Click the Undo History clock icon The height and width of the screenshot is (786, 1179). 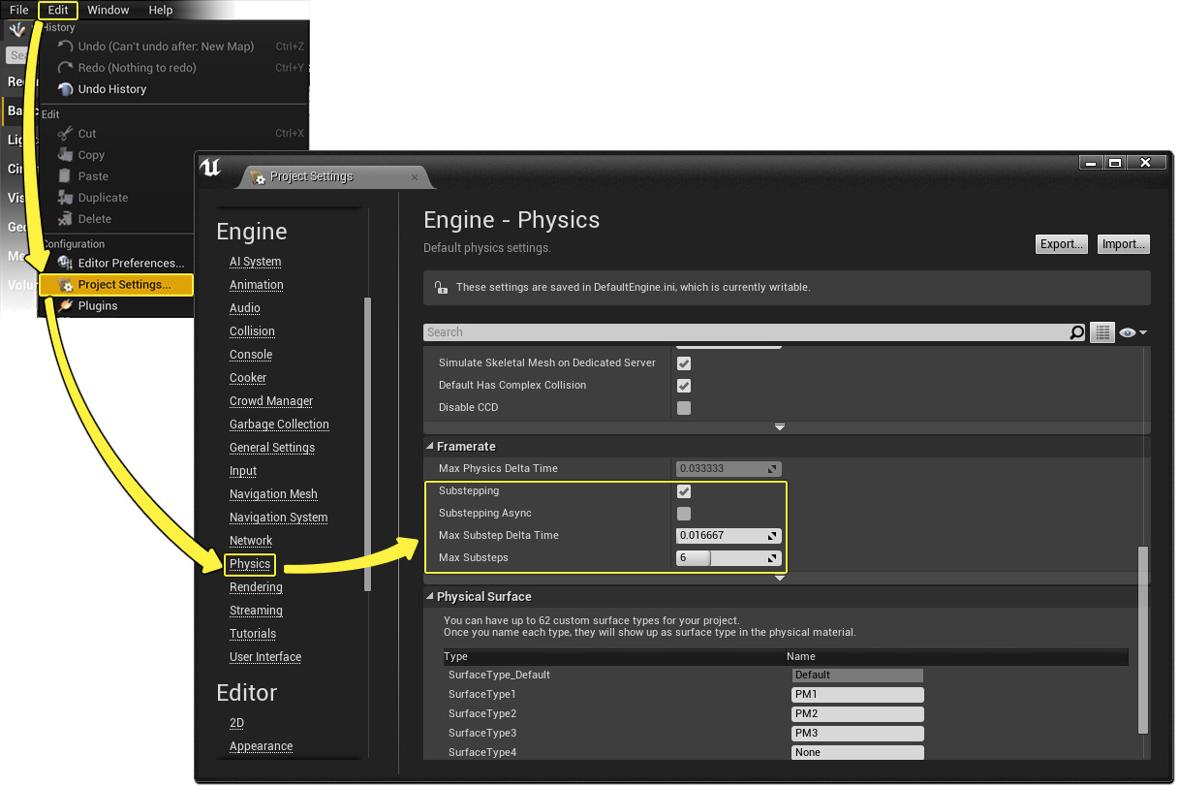pyautogui.click(x=66, y=89)
